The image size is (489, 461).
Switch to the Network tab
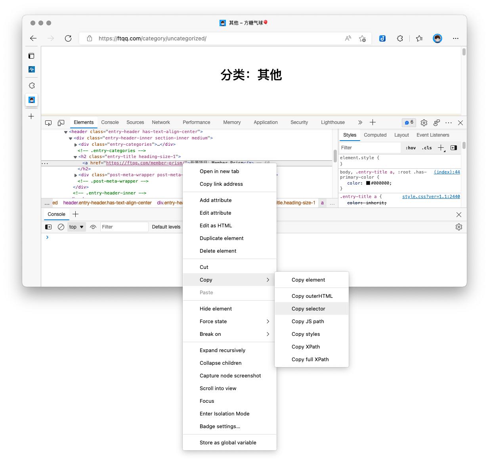(160, 122)
